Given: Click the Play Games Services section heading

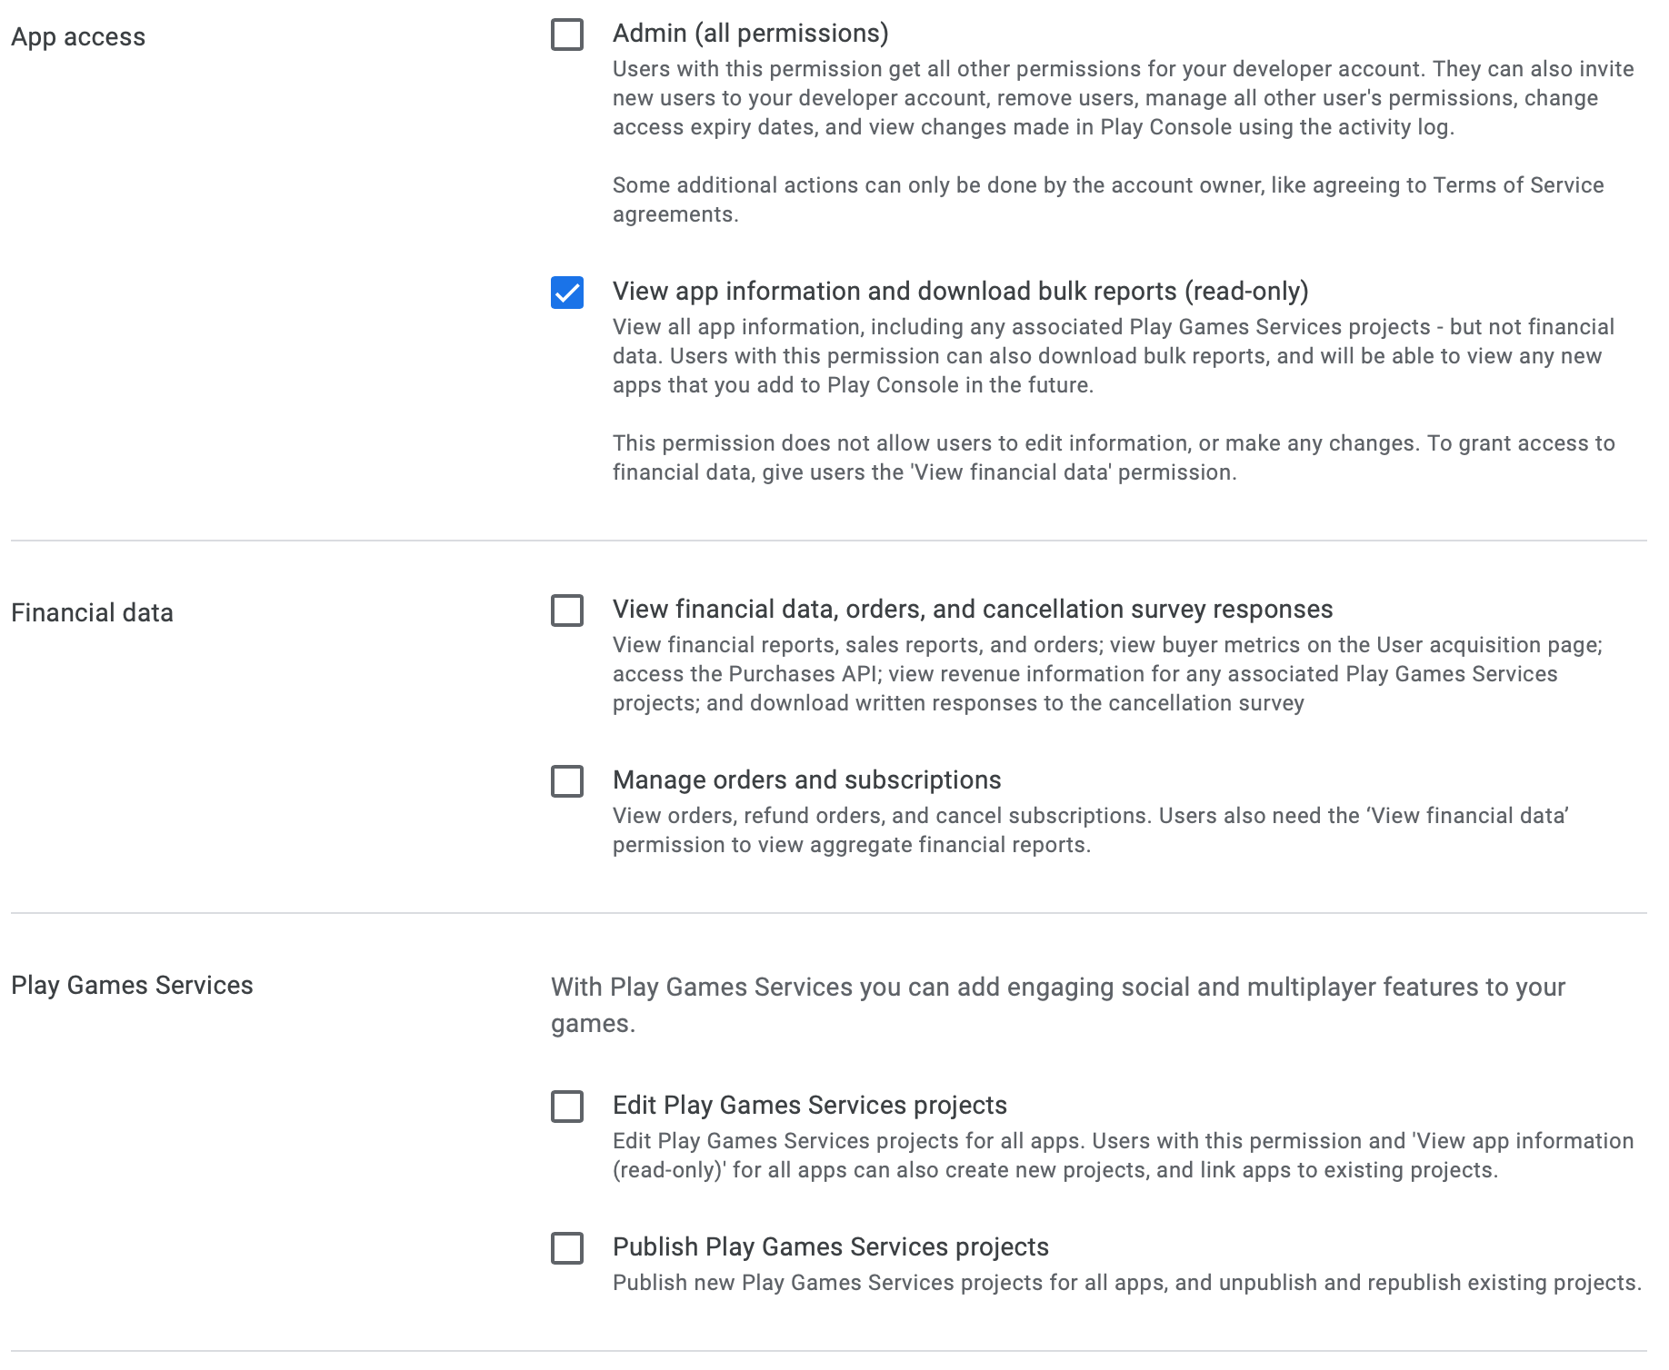Looking at the screenshot, I should [x=132, y=986].
